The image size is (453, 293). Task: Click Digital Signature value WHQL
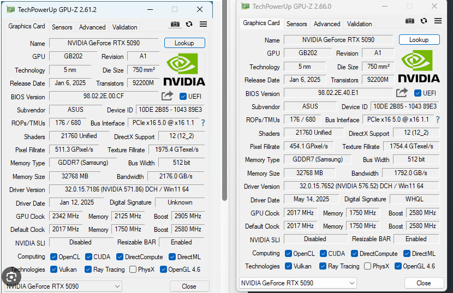click(415, 199)
